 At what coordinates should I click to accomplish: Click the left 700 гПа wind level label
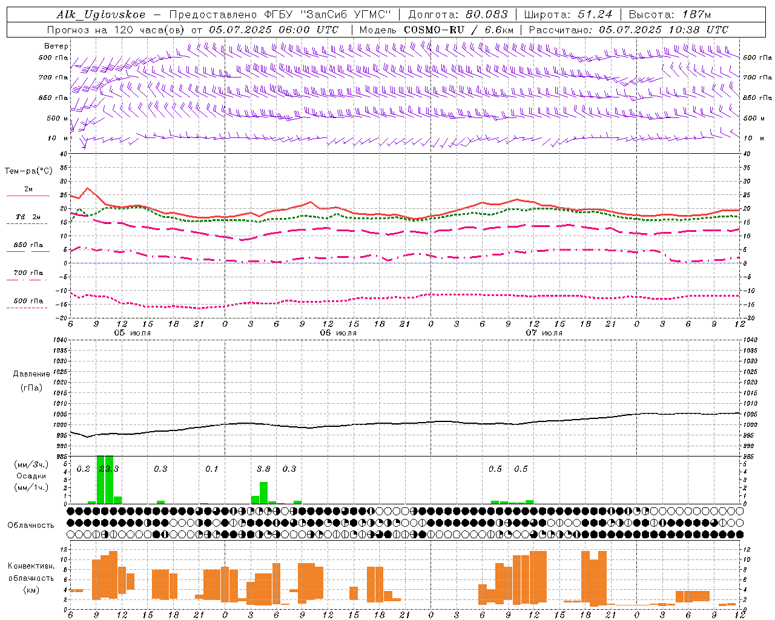53,77
